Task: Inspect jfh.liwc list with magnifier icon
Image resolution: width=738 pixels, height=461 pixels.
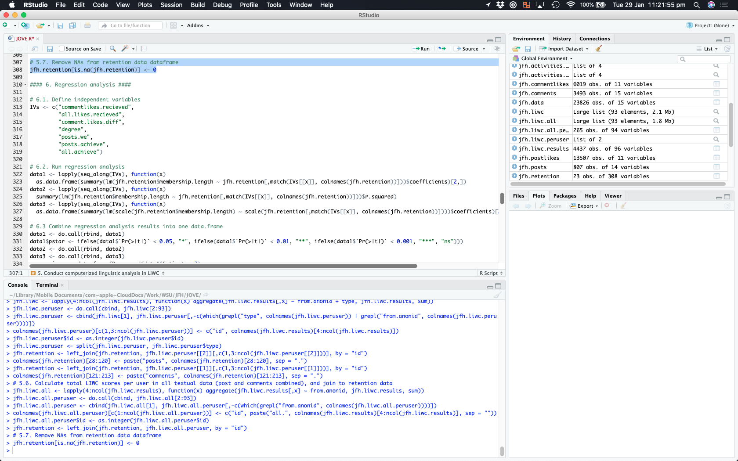Action: (716, 112)
